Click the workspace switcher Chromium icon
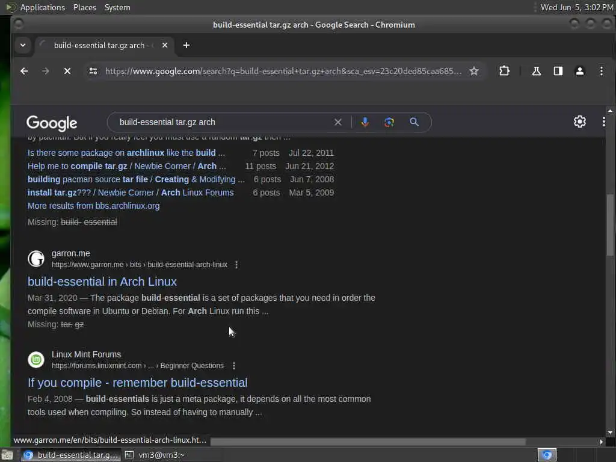 tap(547, 455)
